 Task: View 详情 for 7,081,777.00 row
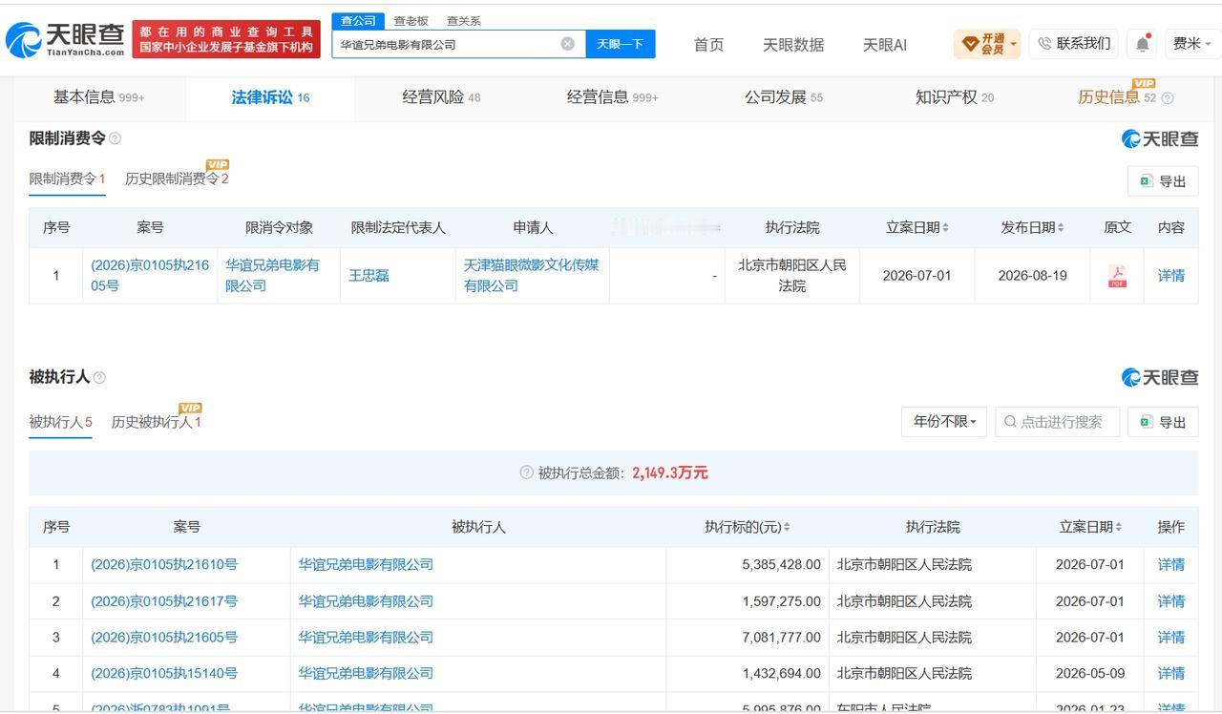tap(1171, 638)
